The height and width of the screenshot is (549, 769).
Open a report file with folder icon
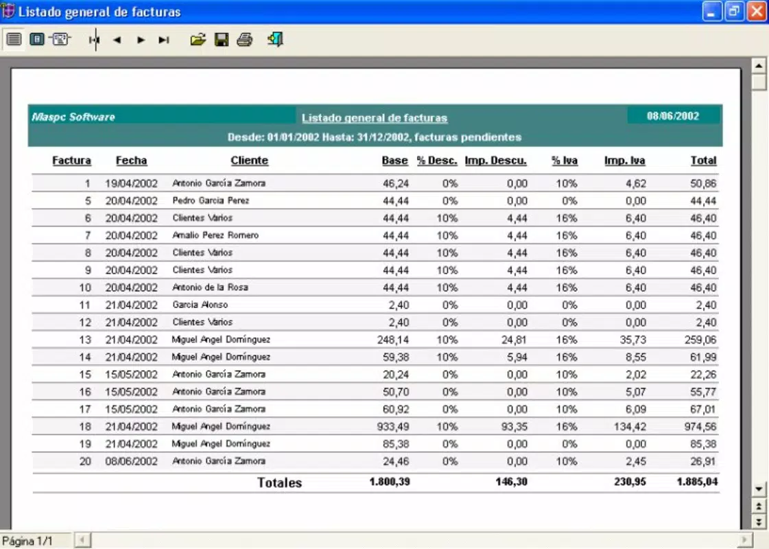(x=198, y=40)
